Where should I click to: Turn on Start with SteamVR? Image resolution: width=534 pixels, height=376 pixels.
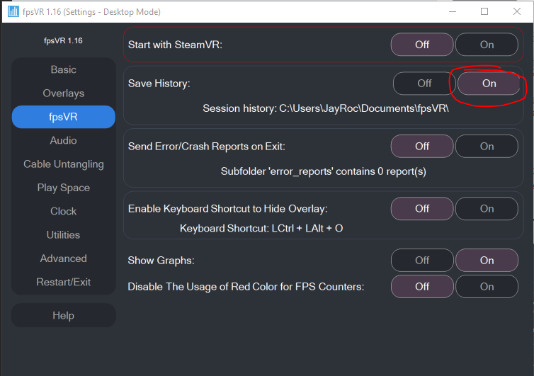pyautogui.click(x=487, y=45)
